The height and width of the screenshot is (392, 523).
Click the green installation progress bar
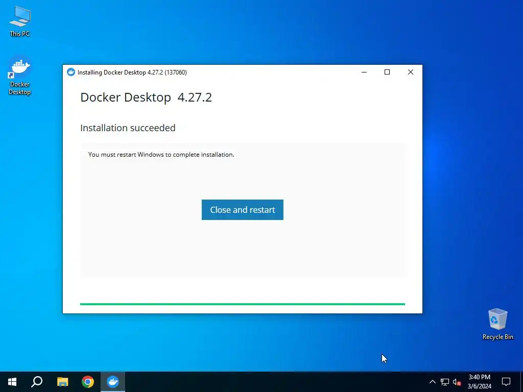pos(243,304)
